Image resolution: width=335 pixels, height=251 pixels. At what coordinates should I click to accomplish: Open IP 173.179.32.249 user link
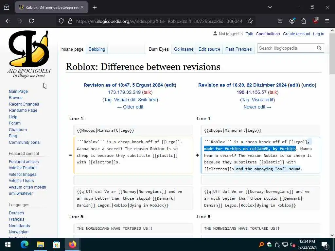pyautogui.click(x=124, y=92)
